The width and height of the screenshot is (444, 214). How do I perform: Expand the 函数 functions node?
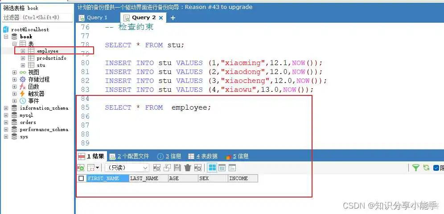point(14,86)
